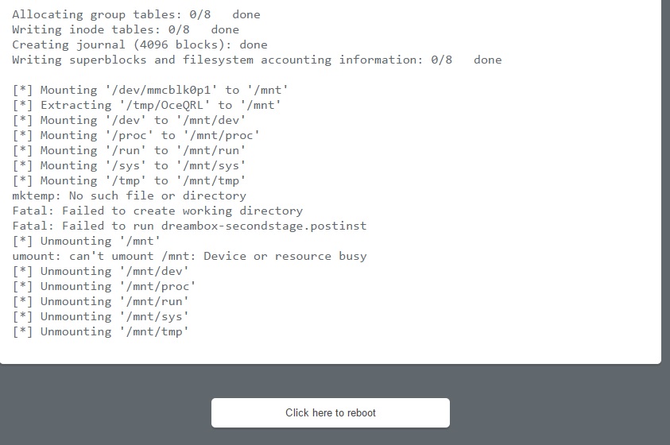Click the Mounting '/dev' to '/mnt/dev' line
Screen dimensions: 670x445
click(129, 120)
